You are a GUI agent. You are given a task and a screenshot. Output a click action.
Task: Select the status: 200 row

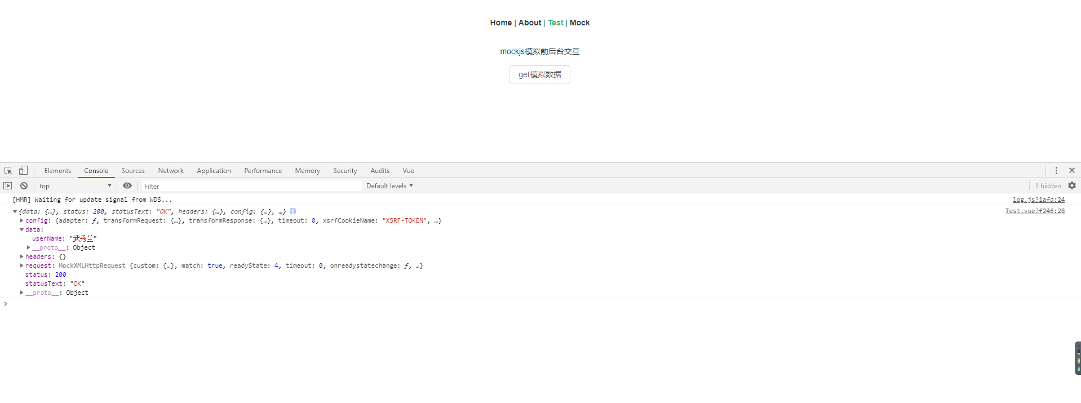pyautogui.click(x=46, y=274)
